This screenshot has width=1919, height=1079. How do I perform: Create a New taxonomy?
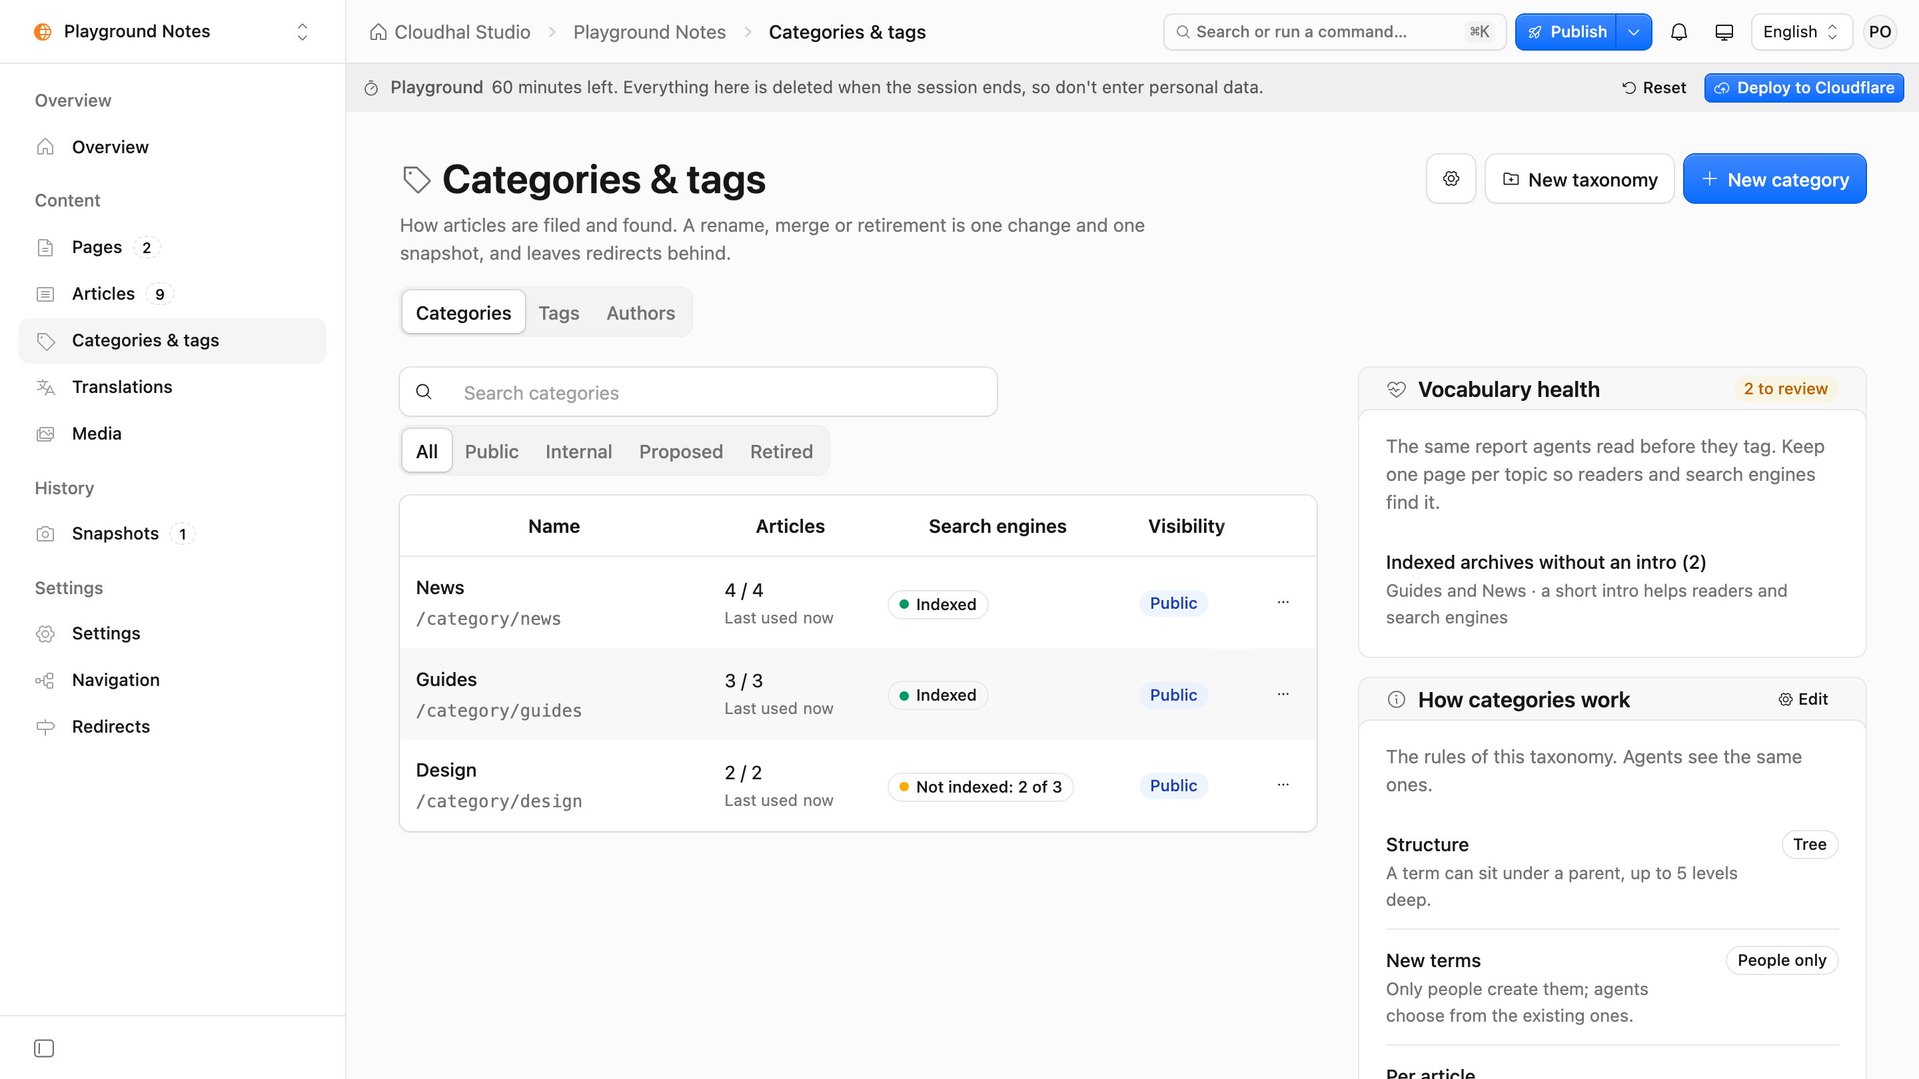1579,179
